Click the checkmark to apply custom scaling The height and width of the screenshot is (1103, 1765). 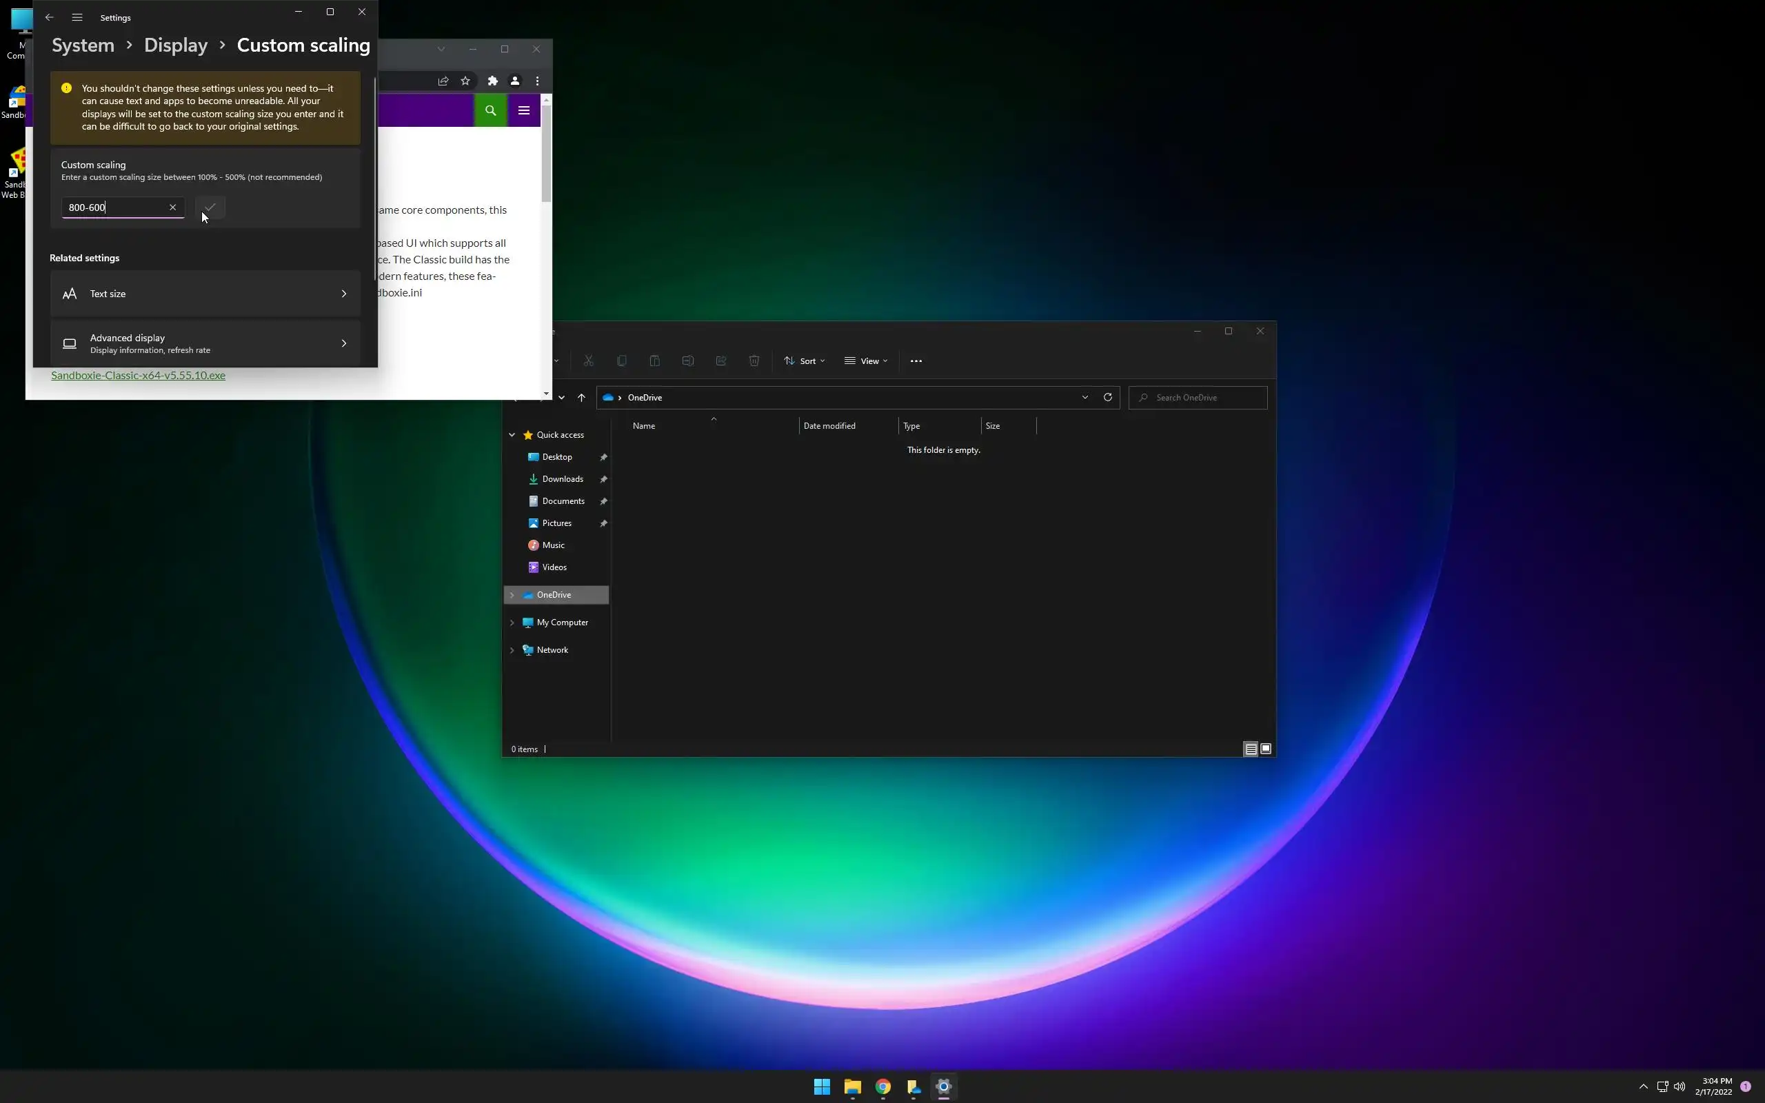pyautogui.click(x=210, y=208)
